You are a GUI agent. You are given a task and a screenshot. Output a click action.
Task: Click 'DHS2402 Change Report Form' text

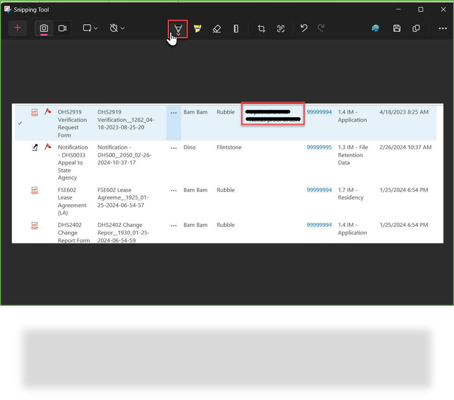coord(74,232)
